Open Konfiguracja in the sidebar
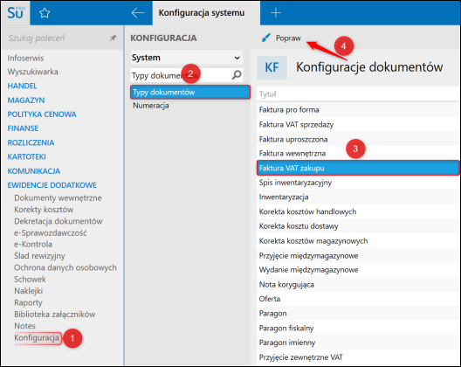461x367 pixels. [x=37, y=337]
